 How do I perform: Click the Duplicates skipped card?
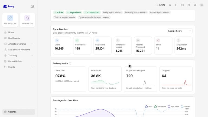click(141, 79)
